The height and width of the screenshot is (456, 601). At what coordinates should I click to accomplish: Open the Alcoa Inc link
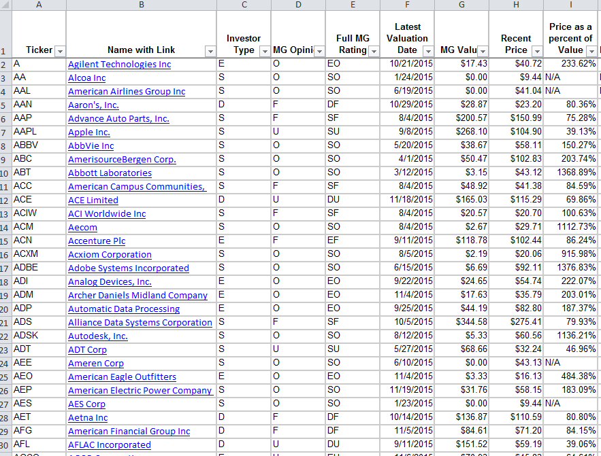point(87,78)
